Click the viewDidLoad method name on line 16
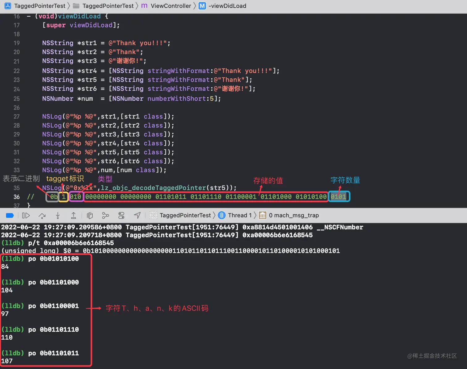This screenshot has height=369, width=467. [x=79, y=16]
